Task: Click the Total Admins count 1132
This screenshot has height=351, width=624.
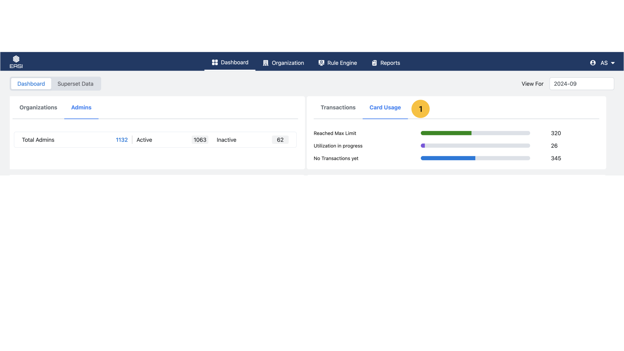Action: click(122, 140)
